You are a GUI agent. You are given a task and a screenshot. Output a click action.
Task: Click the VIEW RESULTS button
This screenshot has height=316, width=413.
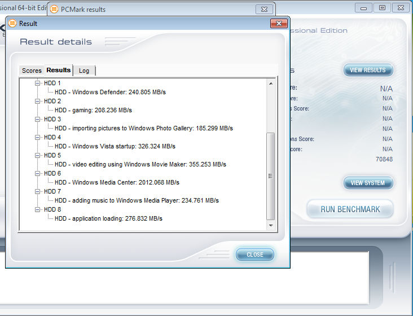368,70
